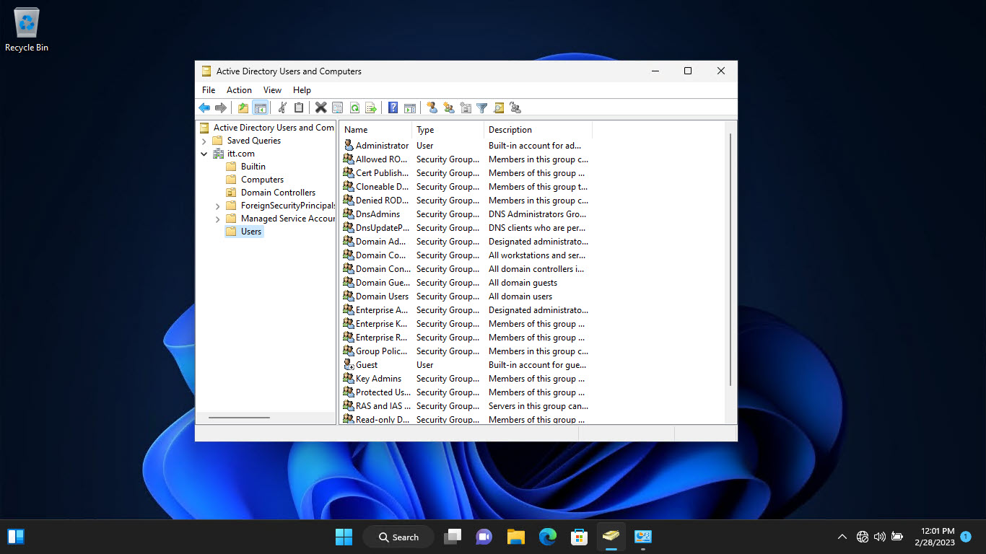Expand the Saved Queries node
986x554 pixels.
204,140
